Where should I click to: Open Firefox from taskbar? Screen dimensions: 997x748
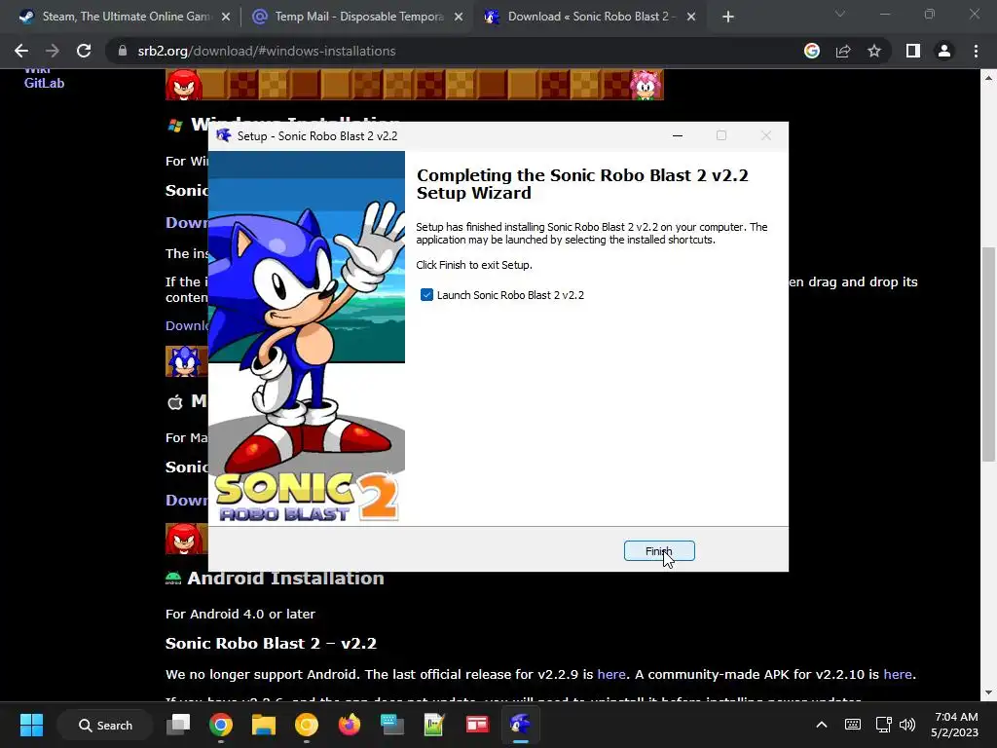349,725
